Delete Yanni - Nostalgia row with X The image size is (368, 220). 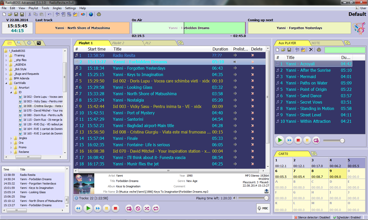(x=252, y=100)
